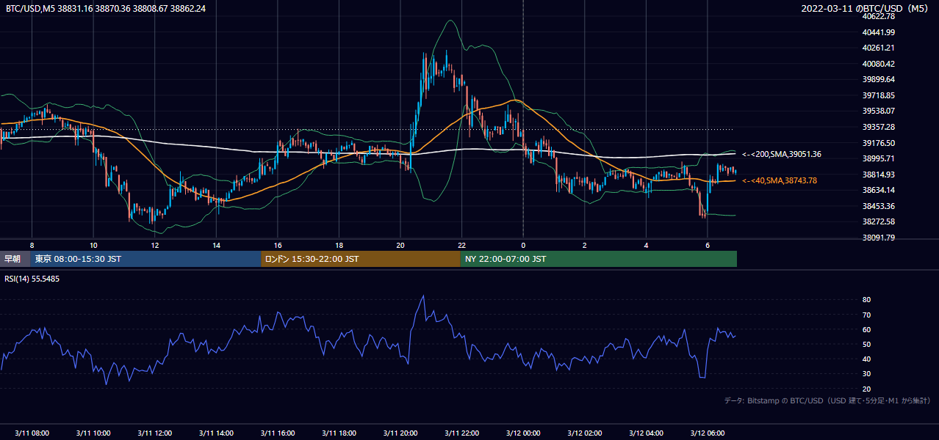Select the 40 SMA value label 38743.78
Image resolution: width=939 pixels, height=440 pixels.
coord(779,180)
